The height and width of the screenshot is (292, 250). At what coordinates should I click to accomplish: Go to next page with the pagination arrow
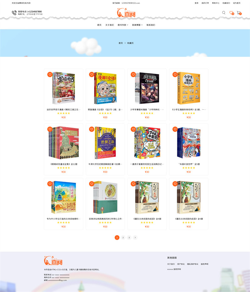click(x=135, y=237)
